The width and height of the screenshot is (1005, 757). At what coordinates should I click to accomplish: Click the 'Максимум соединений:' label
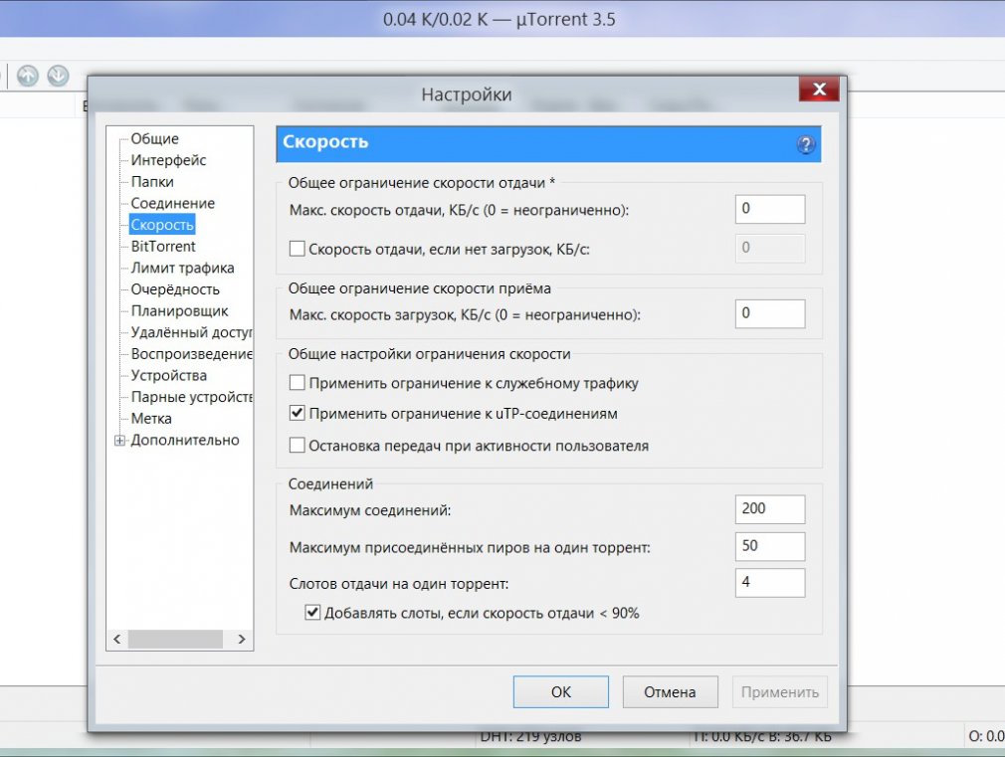370,511
